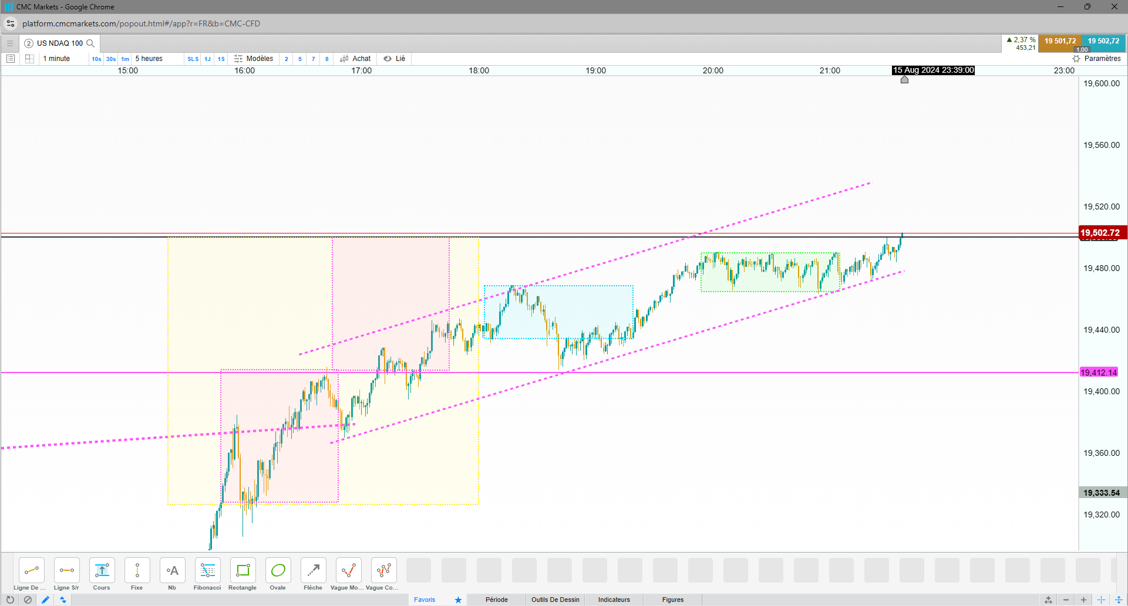Image resolution: width=1128 pixels, height=606 pixels.
Task: Toggle the crosshair cursor button
Action: click(1101, 600)
